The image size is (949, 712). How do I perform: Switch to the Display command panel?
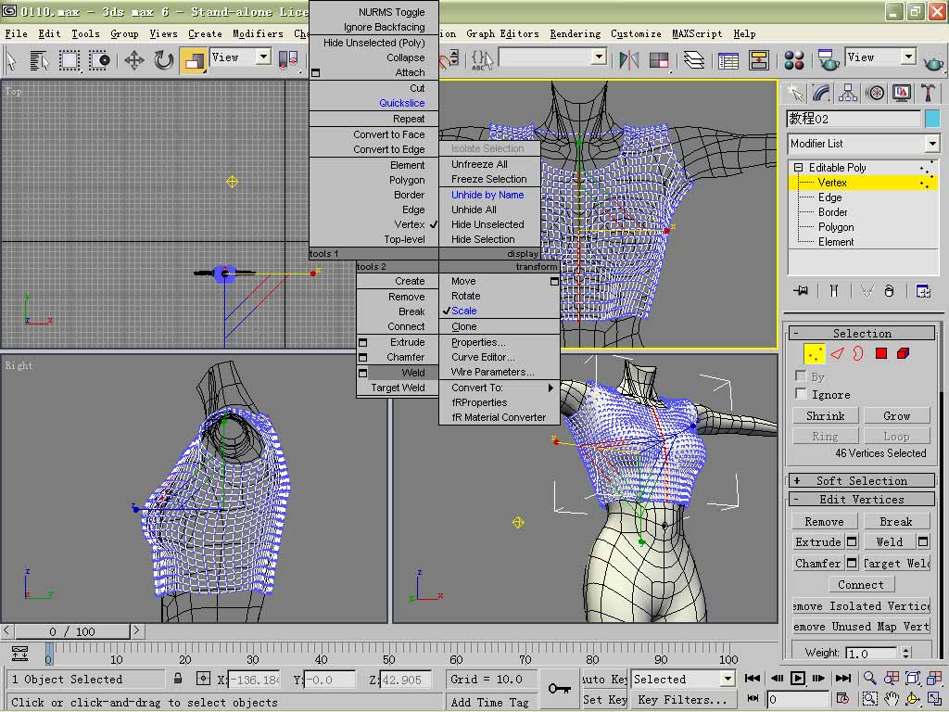click(x=901, y=93)
